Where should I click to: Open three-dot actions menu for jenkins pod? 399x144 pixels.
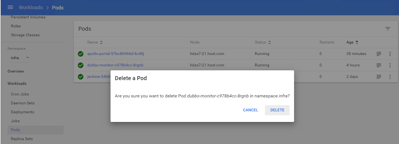point(390,77)
